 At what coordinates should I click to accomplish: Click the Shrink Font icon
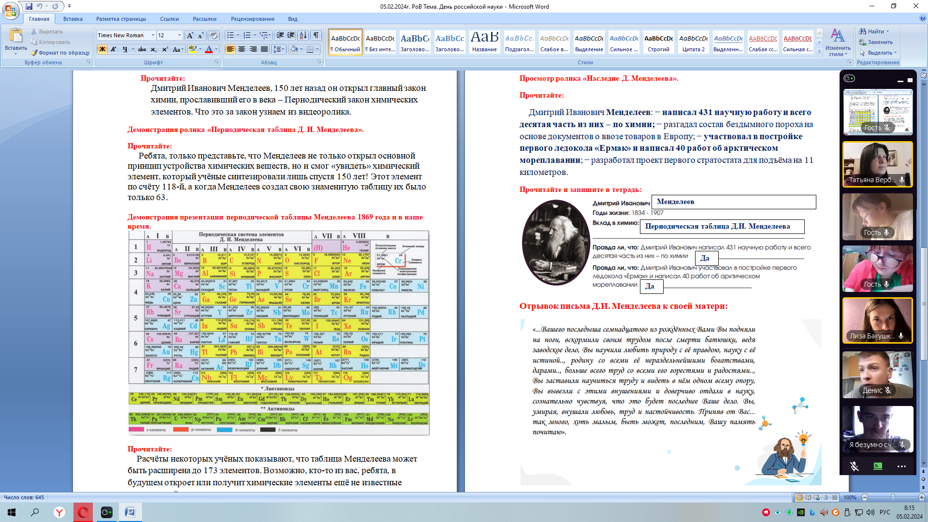[201, 35]
